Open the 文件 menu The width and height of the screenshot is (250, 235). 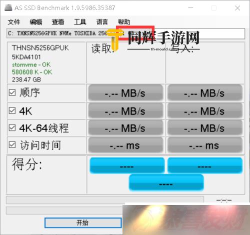click(x=14, y=22)
